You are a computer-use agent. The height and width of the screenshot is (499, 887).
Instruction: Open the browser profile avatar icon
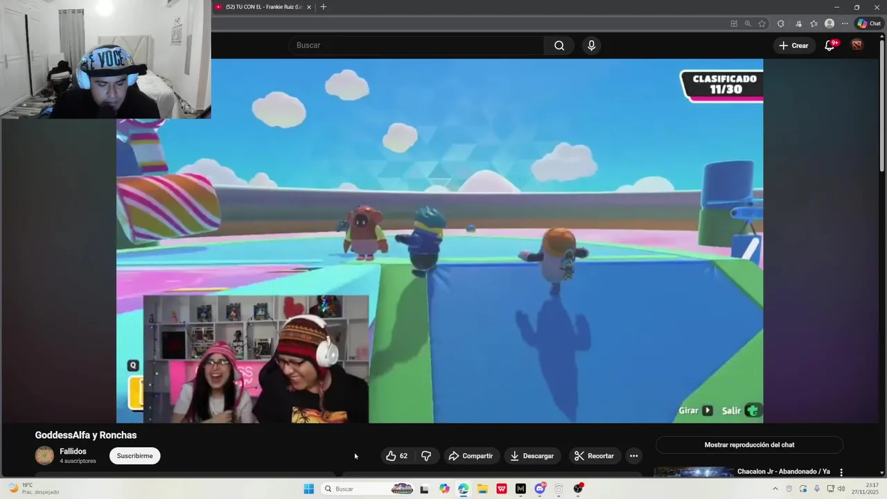[x=829, y=24]
